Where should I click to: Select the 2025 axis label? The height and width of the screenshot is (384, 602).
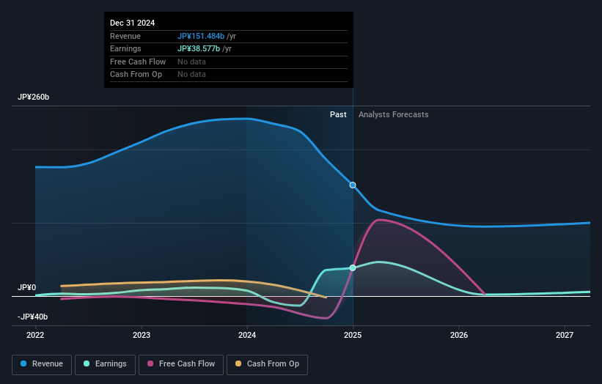click(353, 335)
